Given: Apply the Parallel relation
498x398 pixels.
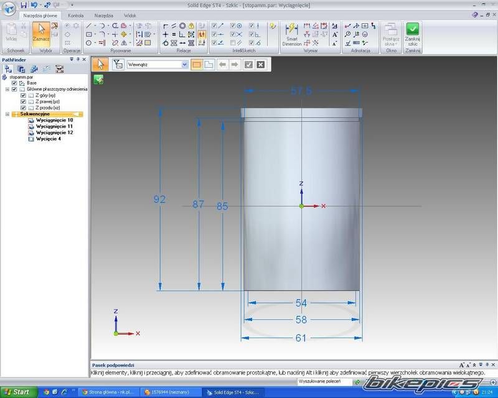Looking at the screenshot, I should pyautogui.click(x=174, y=26).
